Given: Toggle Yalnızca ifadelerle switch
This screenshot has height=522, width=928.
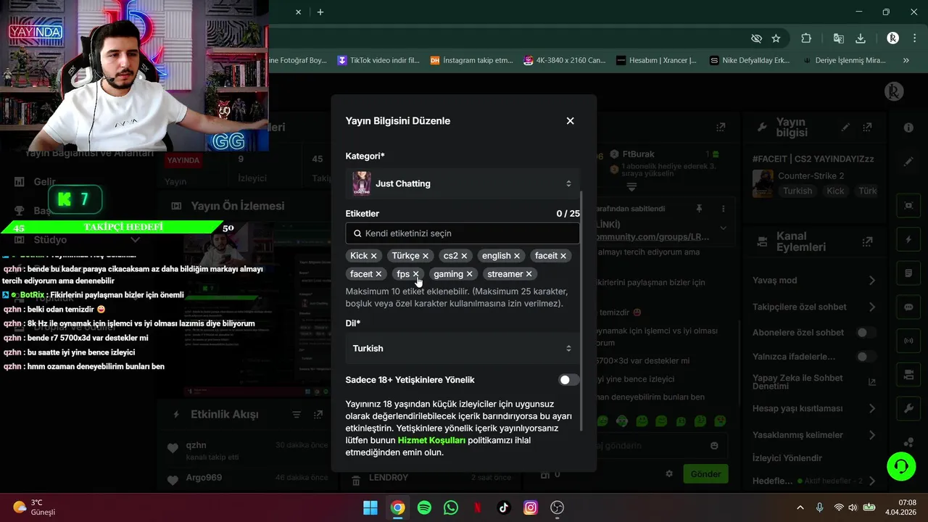Looking at the screenshot, I should tap(866, 357).
